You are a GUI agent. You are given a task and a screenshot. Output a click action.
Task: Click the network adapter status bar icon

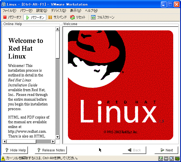177,159
